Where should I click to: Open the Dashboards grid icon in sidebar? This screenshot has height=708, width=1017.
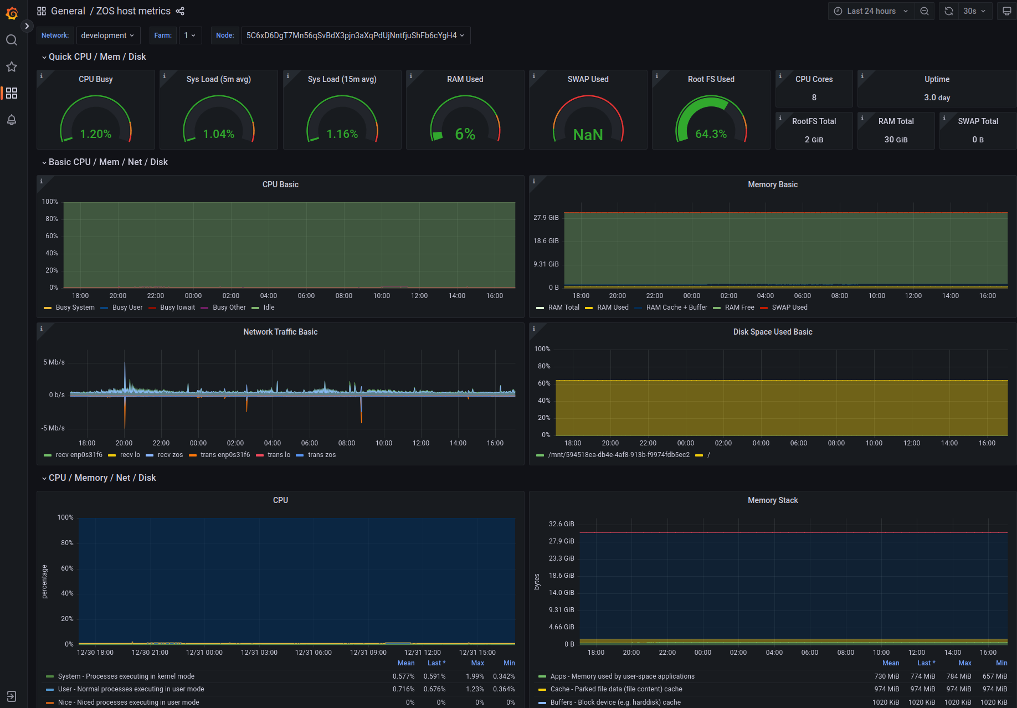12,93
